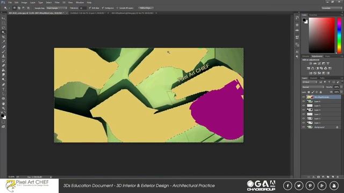The width and height of the screenshot is (344, 193).
Task: Open the File menu
Action: [10, 2]
